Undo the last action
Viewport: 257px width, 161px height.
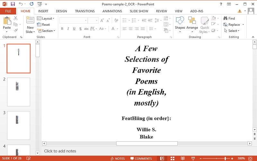[21, 4]
